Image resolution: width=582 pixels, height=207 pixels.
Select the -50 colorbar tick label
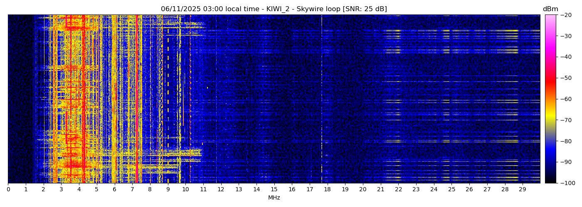click(x=566, y=78)
